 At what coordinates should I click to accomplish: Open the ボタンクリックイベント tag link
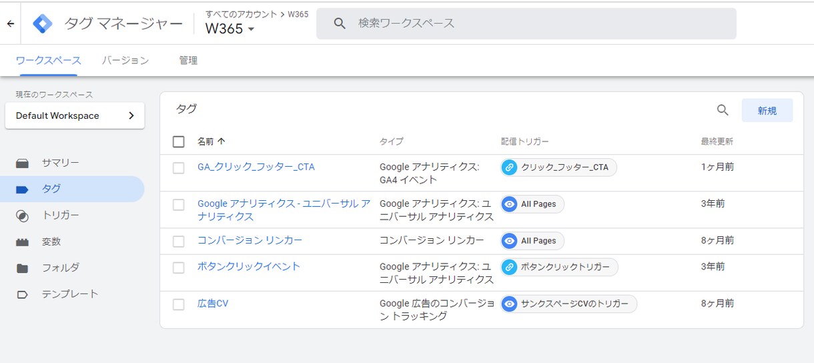(x=249, y=266)
